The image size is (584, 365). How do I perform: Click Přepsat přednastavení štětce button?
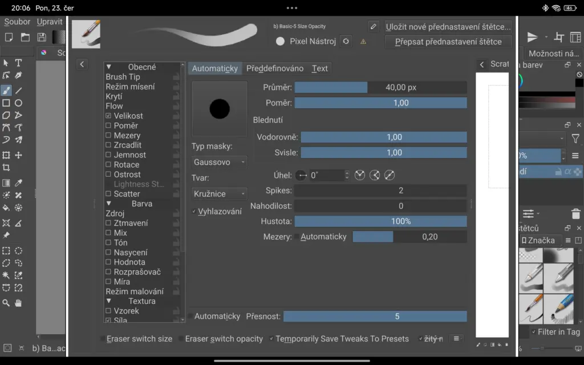pos(448,42)
